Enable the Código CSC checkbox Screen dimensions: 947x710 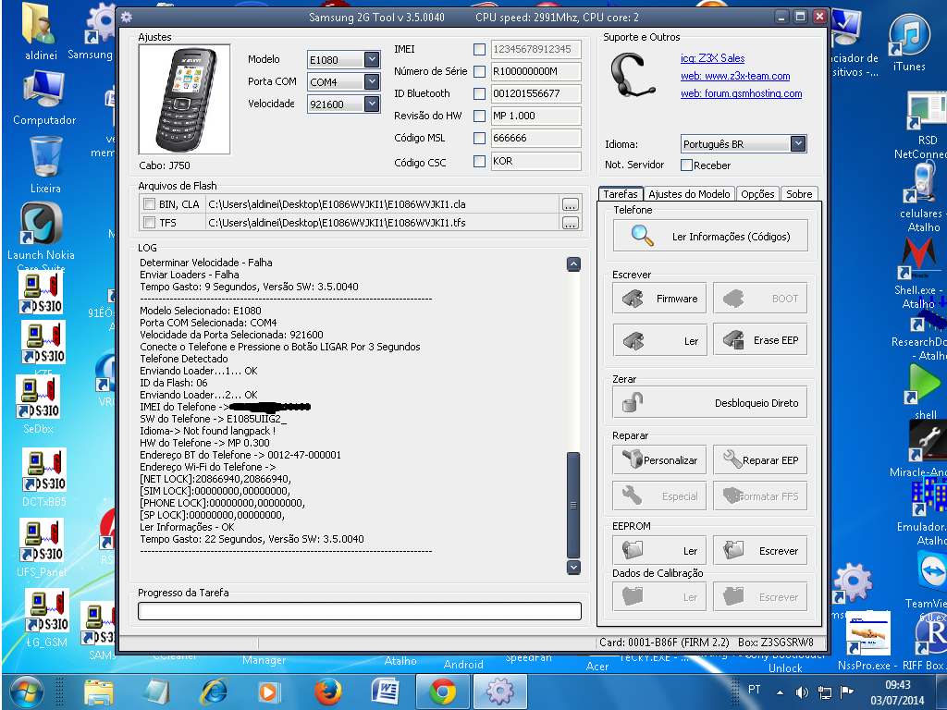pyautogui.click(x=480, y=161)
